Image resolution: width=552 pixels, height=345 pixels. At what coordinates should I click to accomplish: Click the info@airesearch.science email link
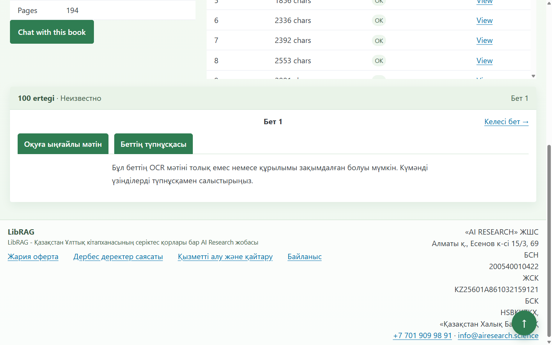[x=498, y=335]
